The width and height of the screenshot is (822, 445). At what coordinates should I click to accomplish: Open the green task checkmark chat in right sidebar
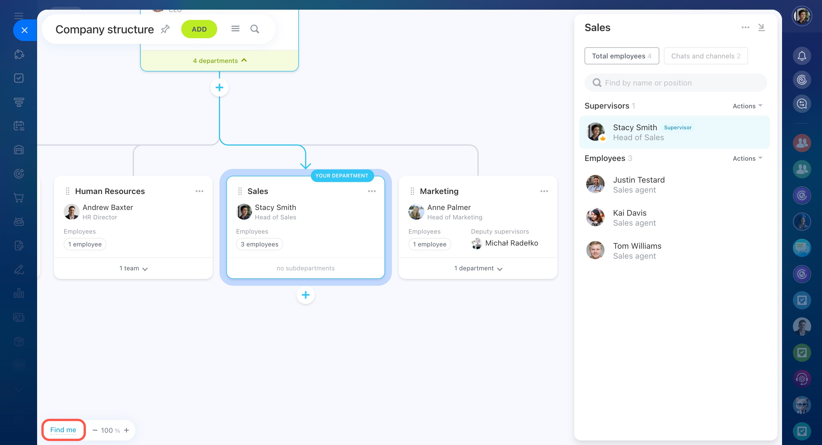coord(802,353)
